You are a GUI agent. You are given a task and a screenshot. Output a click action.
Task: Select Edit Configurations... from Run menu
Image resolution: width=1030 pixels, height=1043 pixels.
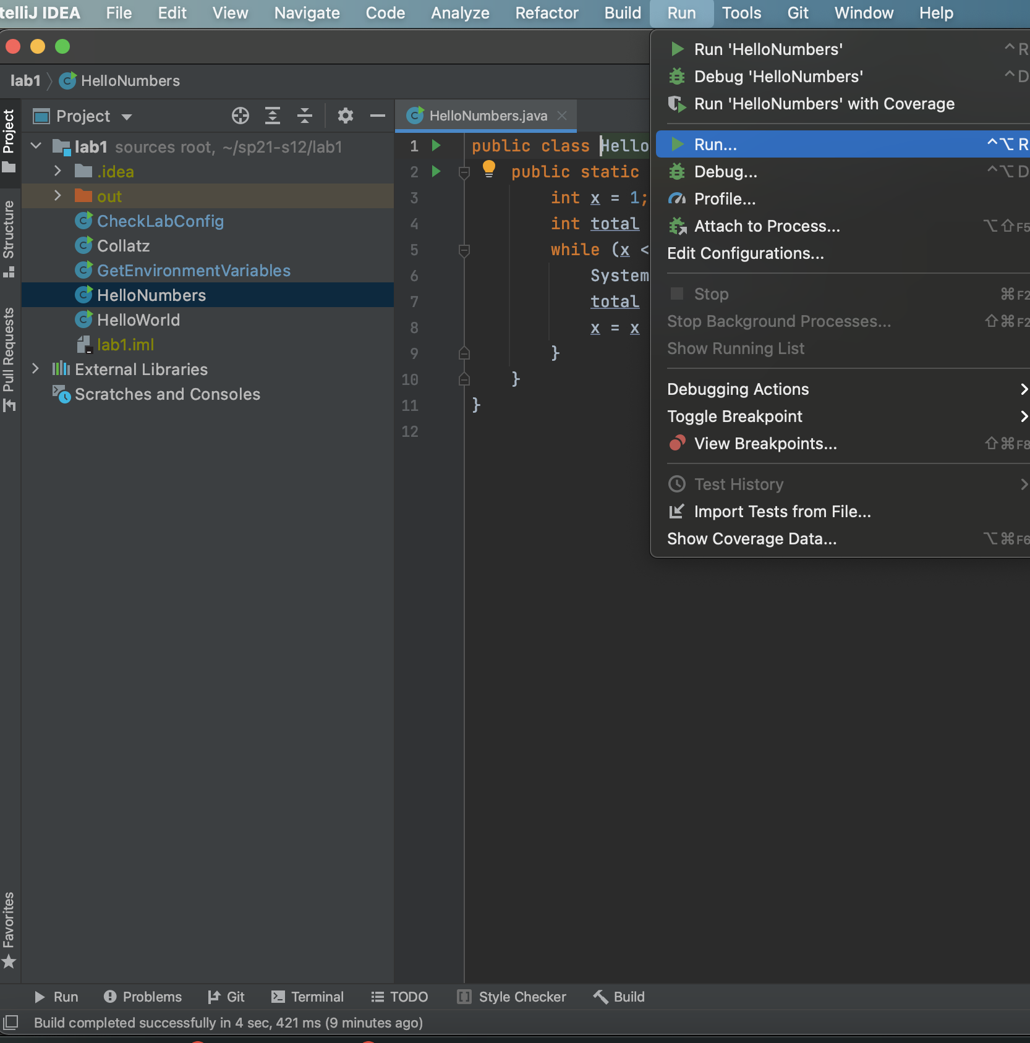tap(745, 253)
